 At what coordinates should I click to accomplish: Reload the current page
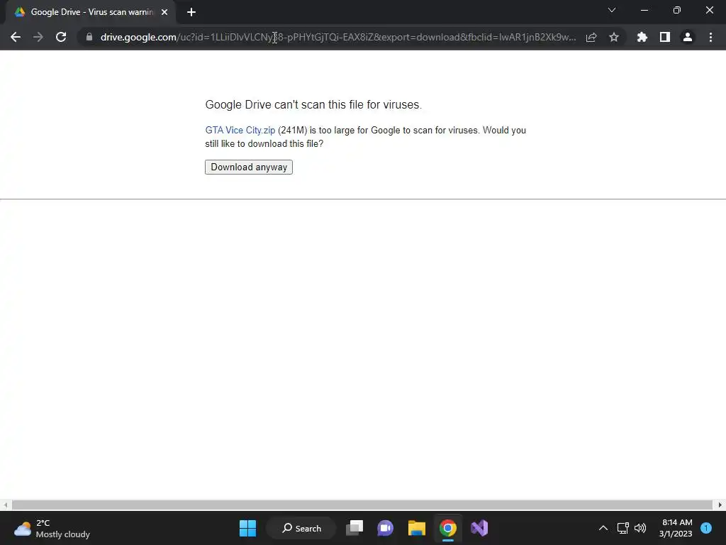tap(61, 37)
